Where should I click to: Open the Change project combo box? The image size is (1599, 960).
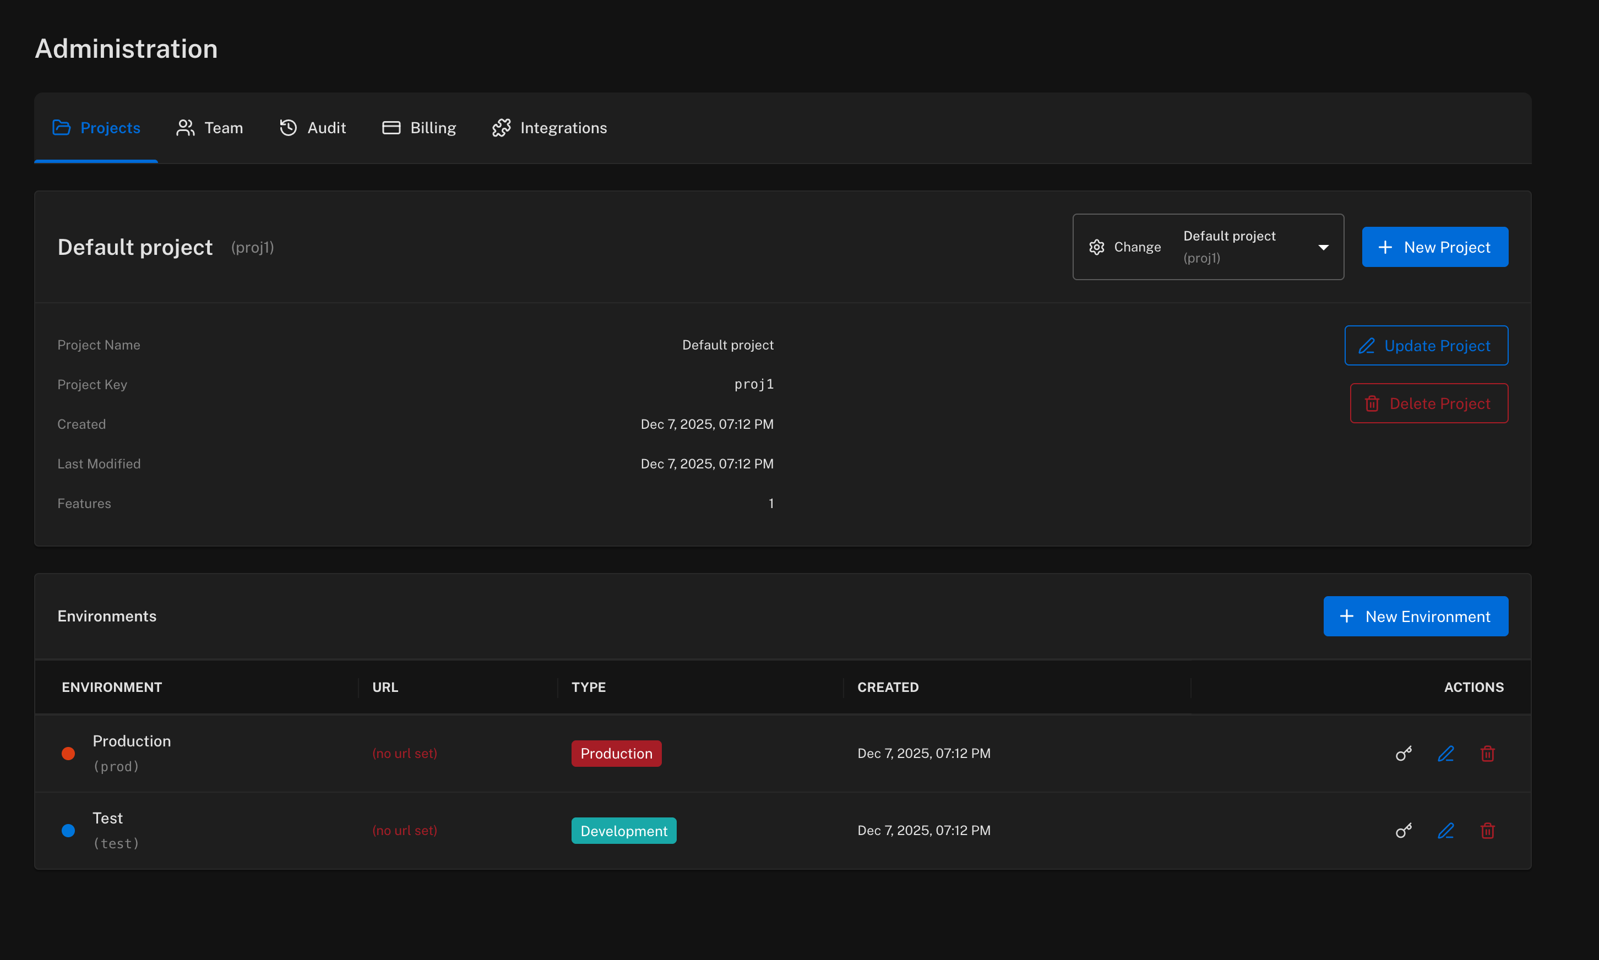tap(1208, 247)
